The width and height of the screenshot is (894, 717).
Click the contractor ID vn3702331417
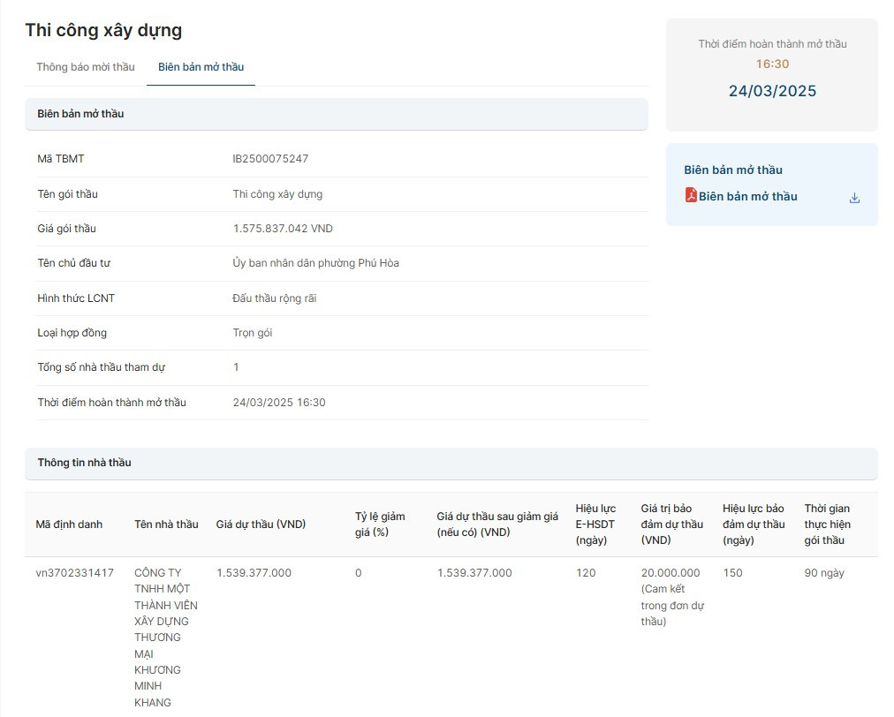[75, 573]
